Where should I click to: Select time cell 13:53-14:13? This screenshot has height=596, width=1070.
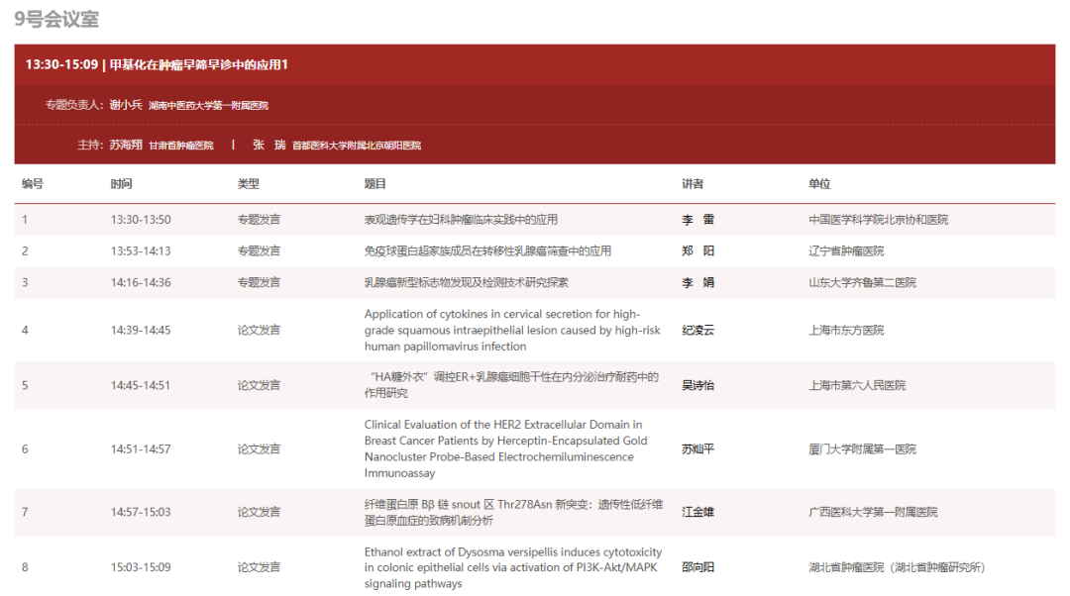point(141,250)
